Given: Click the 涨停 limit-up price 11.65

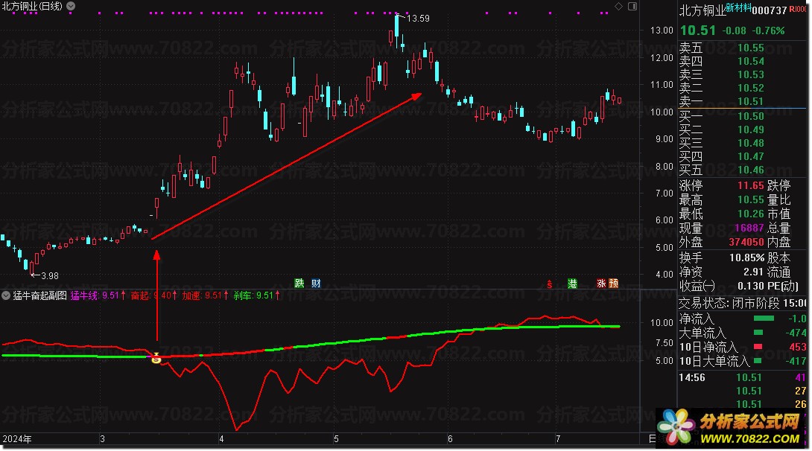Looking at the screenshot, I should click(x=750, y=185).
